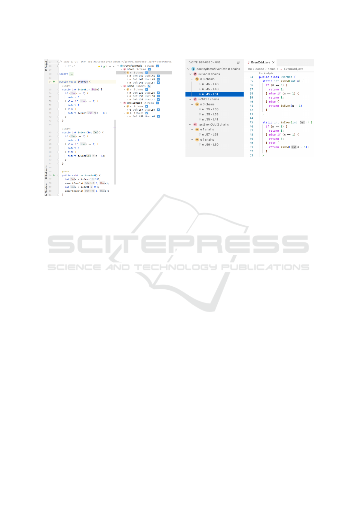Select chain n L45 - L46 in VS Code
Screen dimensions: 358x506
215,84
